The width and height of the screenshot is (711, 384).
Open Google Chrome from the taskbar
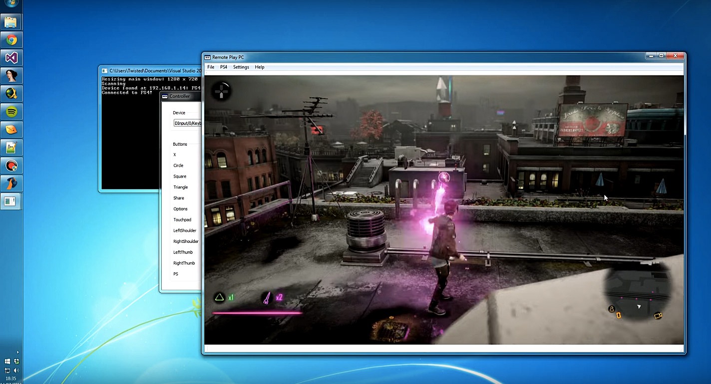point(11,40)
